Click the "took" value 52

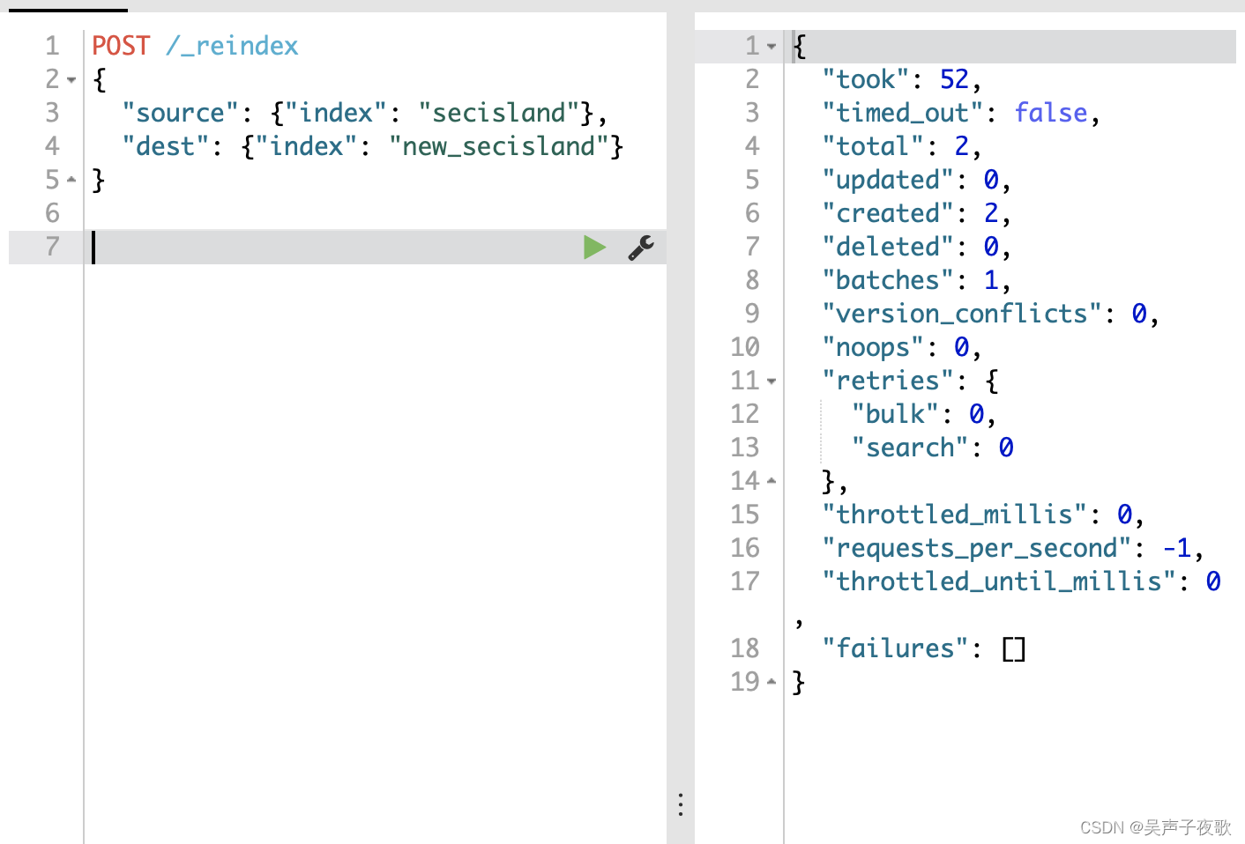(954, 79)
